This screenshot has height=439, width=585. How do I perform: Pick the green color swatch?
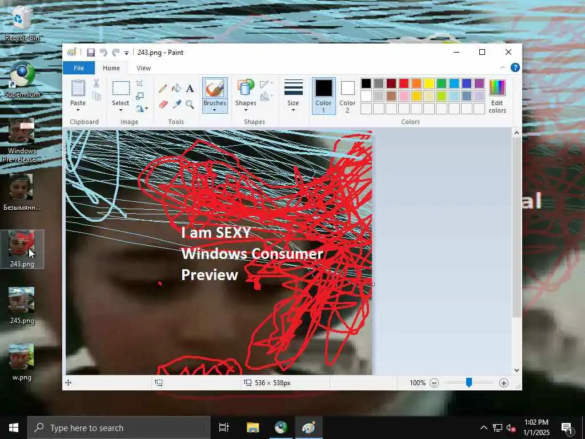point(442,83)
